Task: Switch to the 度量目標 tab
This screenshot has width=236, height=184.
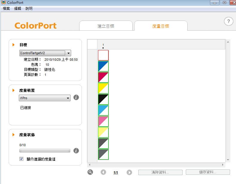Action: 161,26
